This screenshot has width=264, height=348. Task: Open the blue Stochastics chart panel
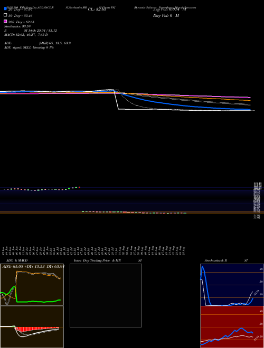(x=232, y=285)
